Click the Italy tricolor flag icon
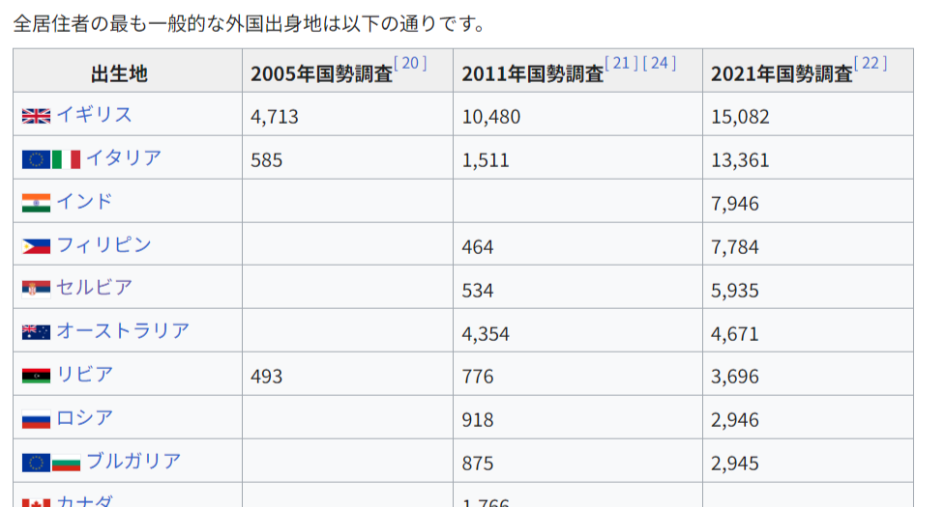The image size is (945, 507). tap(67, 159)
